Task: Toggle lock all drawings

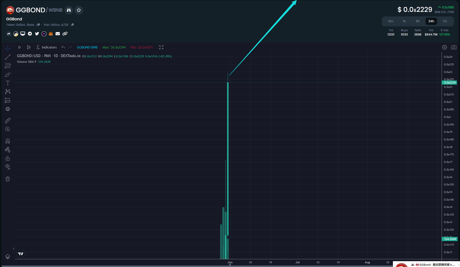Action: coord(8,158)
